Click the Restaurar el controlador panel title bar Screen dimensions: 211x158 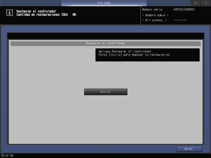click(x=106, y=43)
